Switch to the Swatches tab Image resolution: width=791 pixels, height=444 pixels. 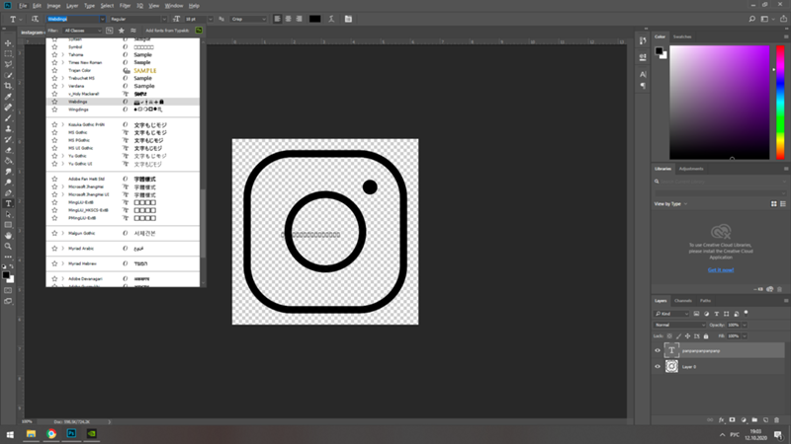tap(682, 37)
